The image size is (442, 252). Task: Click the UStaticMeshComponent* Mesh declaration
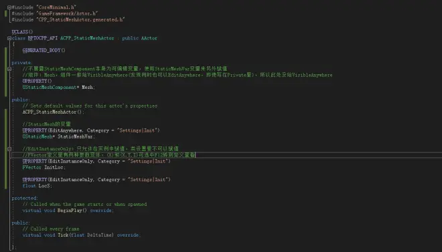pyautogui.click(x=59, y=87)
